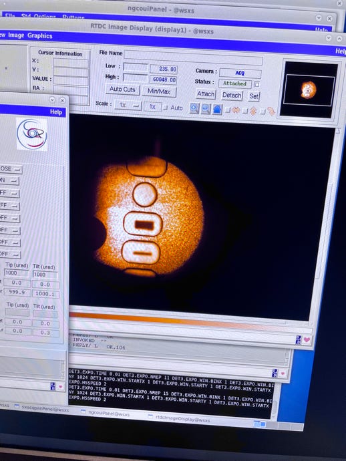Click the pink heart icon below image
Image resolution: width=346 pixels, height=461 pixels.
pos(307,340)
